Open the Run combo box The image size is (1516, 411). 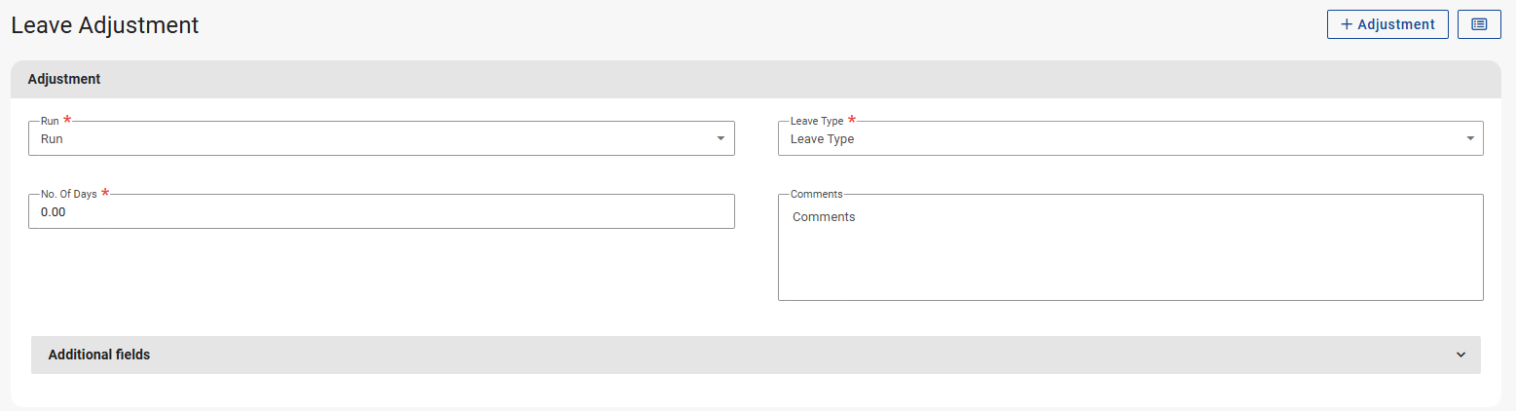pyautogui.click(x=380, y=138)
